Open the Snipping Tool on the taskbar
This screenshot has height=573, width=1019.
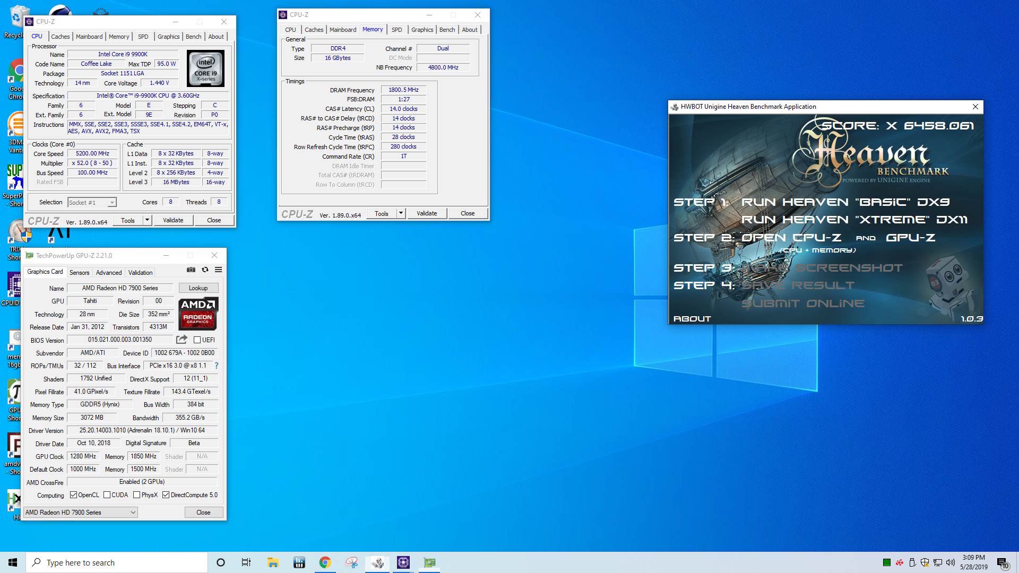351,562
